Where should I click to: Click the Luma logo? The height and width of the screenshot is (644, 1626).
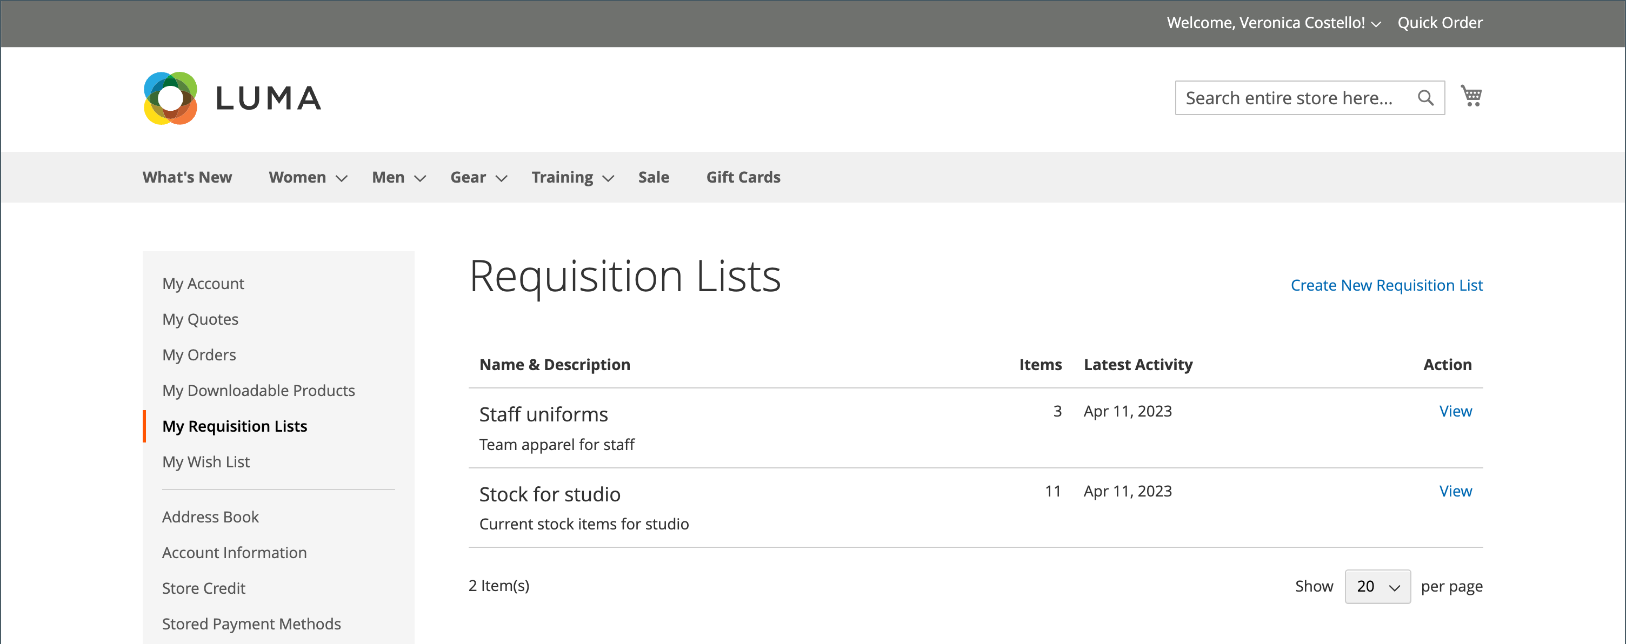(232, 98)
